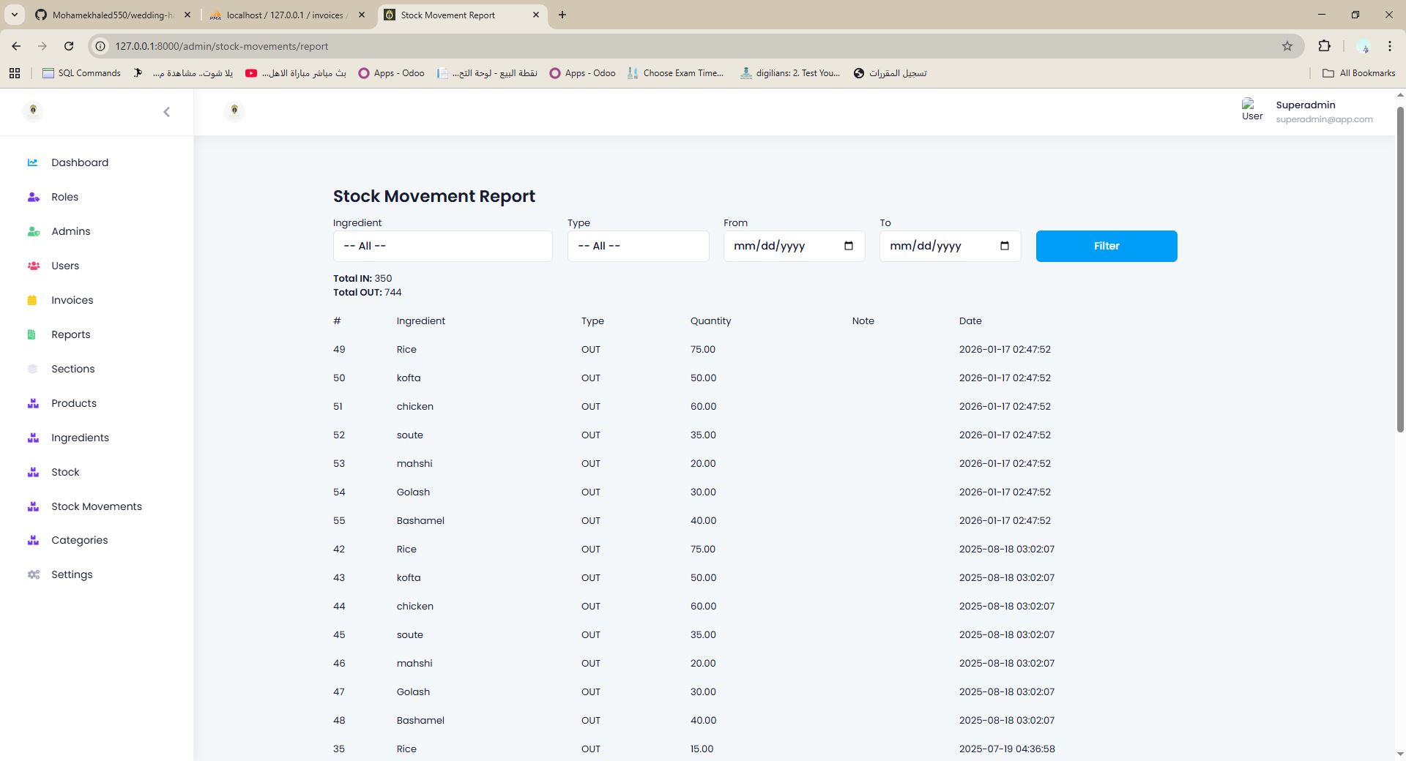Click the Dashboard chart icon in sidebar

click(32, 162)
